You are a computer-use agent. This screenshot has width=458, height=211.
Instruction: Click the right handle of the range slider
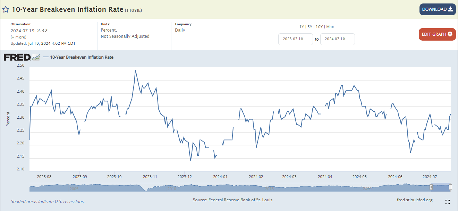[450, 187]
